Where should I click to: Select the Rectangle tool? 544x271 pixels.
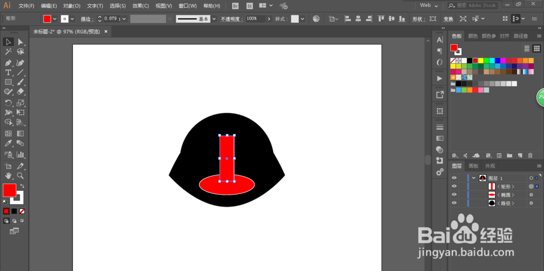point(8,82)
